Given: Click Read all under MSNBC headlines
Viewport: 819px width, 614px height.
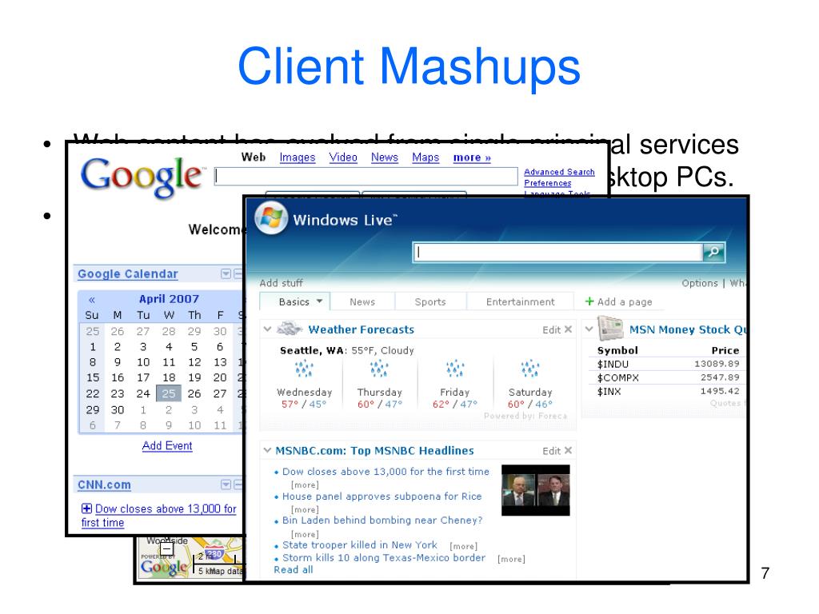Looking at the screenshot, I should point(294,569).
